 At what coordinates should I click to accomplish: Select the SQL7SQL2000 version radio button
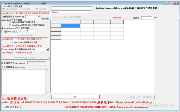(x=4, y=9)
